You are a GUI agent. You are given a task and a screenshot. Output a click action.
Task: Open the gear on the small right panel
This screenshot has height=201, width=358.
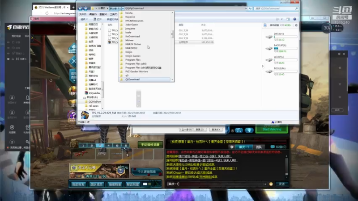pyautogui.click(x=339, y=54)
